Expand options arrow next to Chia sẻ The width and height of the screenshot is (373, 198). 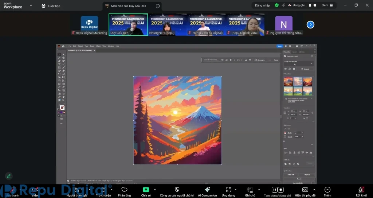[155, 190]
